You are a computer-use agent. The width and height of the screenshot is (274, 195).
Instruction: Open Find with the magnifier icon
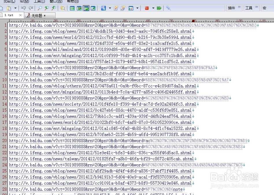[x=40, y=8]
